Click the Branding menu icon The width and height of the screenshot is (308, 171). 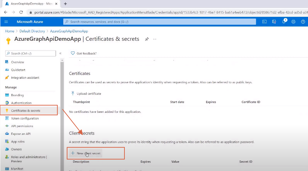click(x=7, y=95)
